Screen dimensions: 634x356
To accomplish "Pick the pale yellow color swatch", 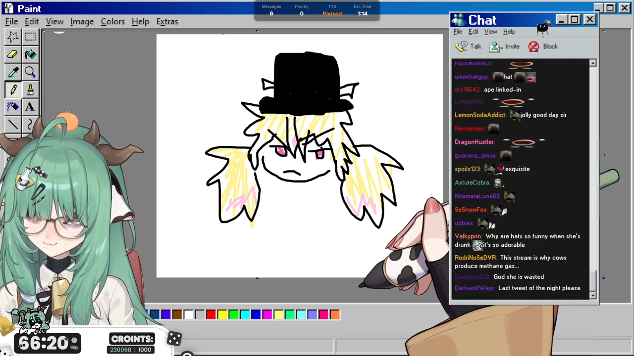I will [278, 314].
